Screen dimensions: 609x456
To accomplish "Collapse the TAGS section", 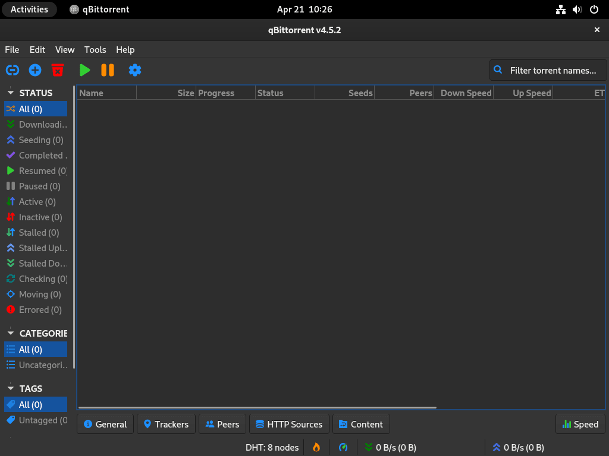I will (10, 388).
